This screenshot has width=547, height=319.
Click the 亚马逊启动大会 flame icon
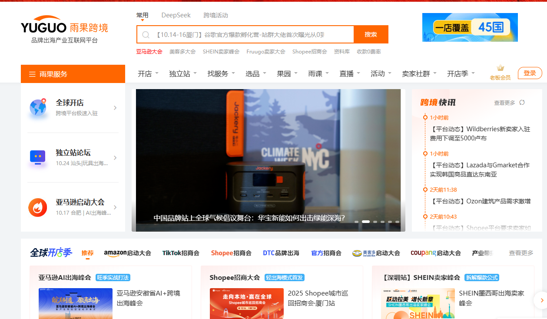click(38, 207)
